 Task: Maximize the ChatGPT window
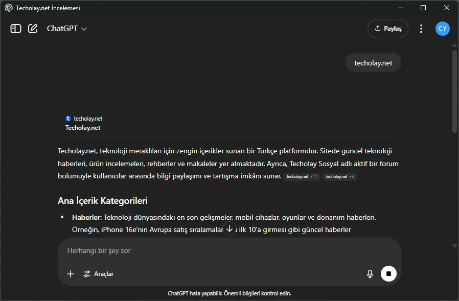423,8
